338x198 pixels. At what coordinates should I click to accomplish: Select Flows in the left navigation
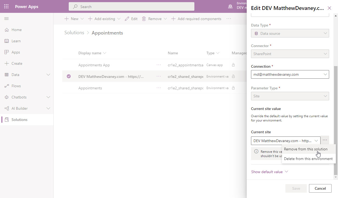16,86
